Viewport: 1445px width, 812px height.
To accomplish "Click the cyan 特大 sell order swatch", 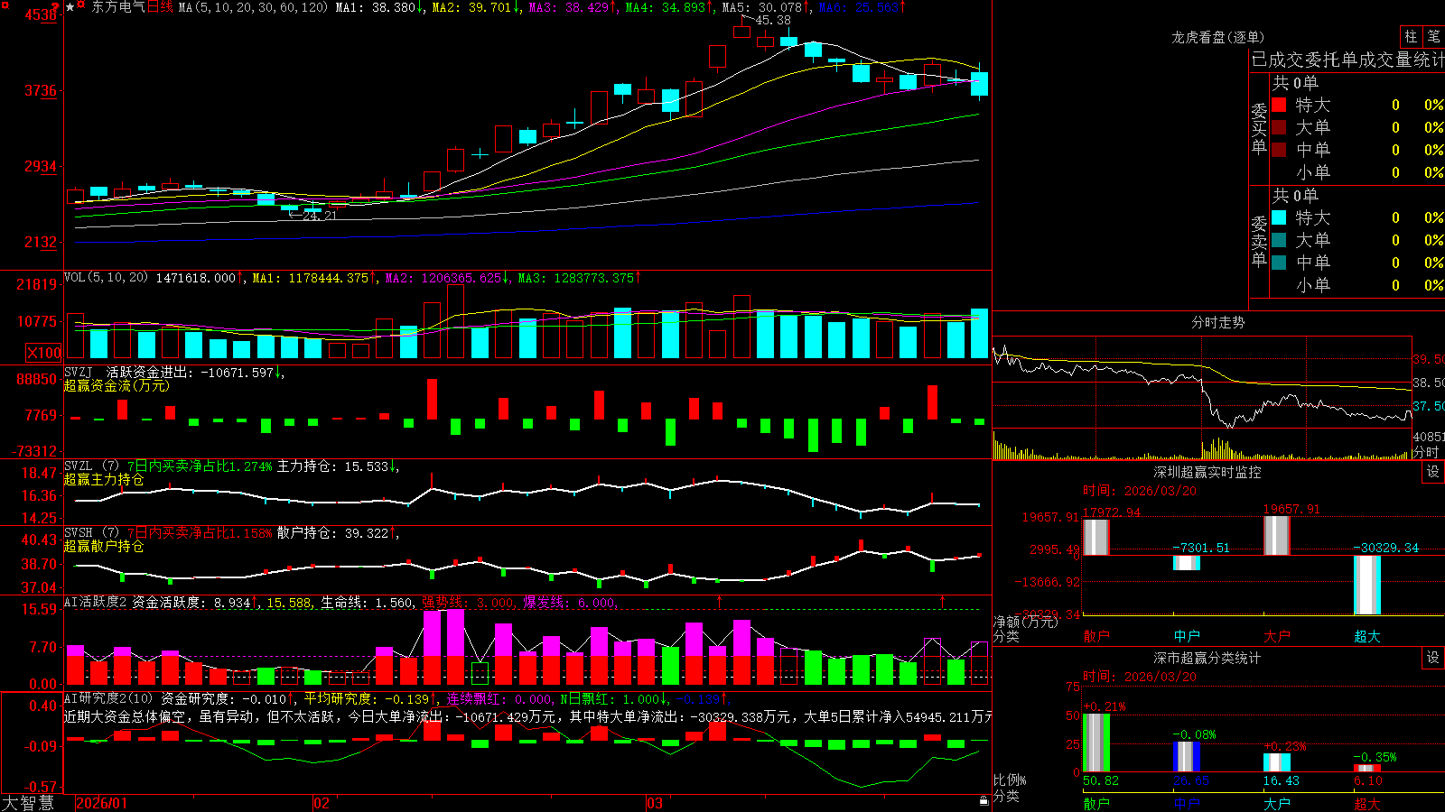I will (x=1279, y=217).
